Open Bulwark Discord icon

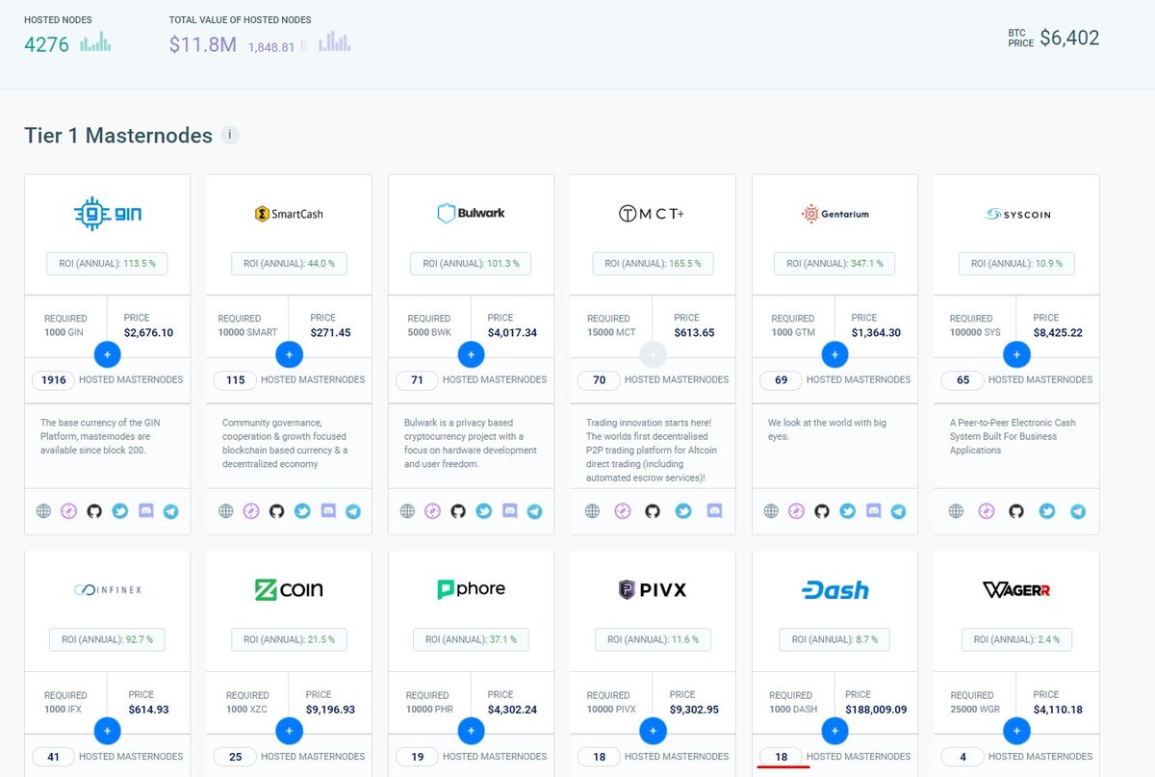(509, 512)
